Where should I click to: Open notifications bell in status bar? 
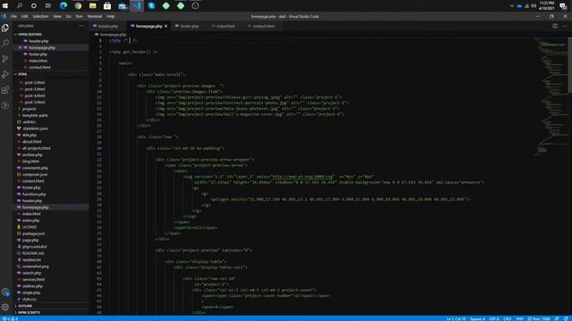pos(566,318)
